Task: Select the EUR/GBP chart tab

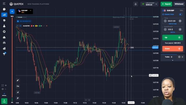Action: click(25, 11)
